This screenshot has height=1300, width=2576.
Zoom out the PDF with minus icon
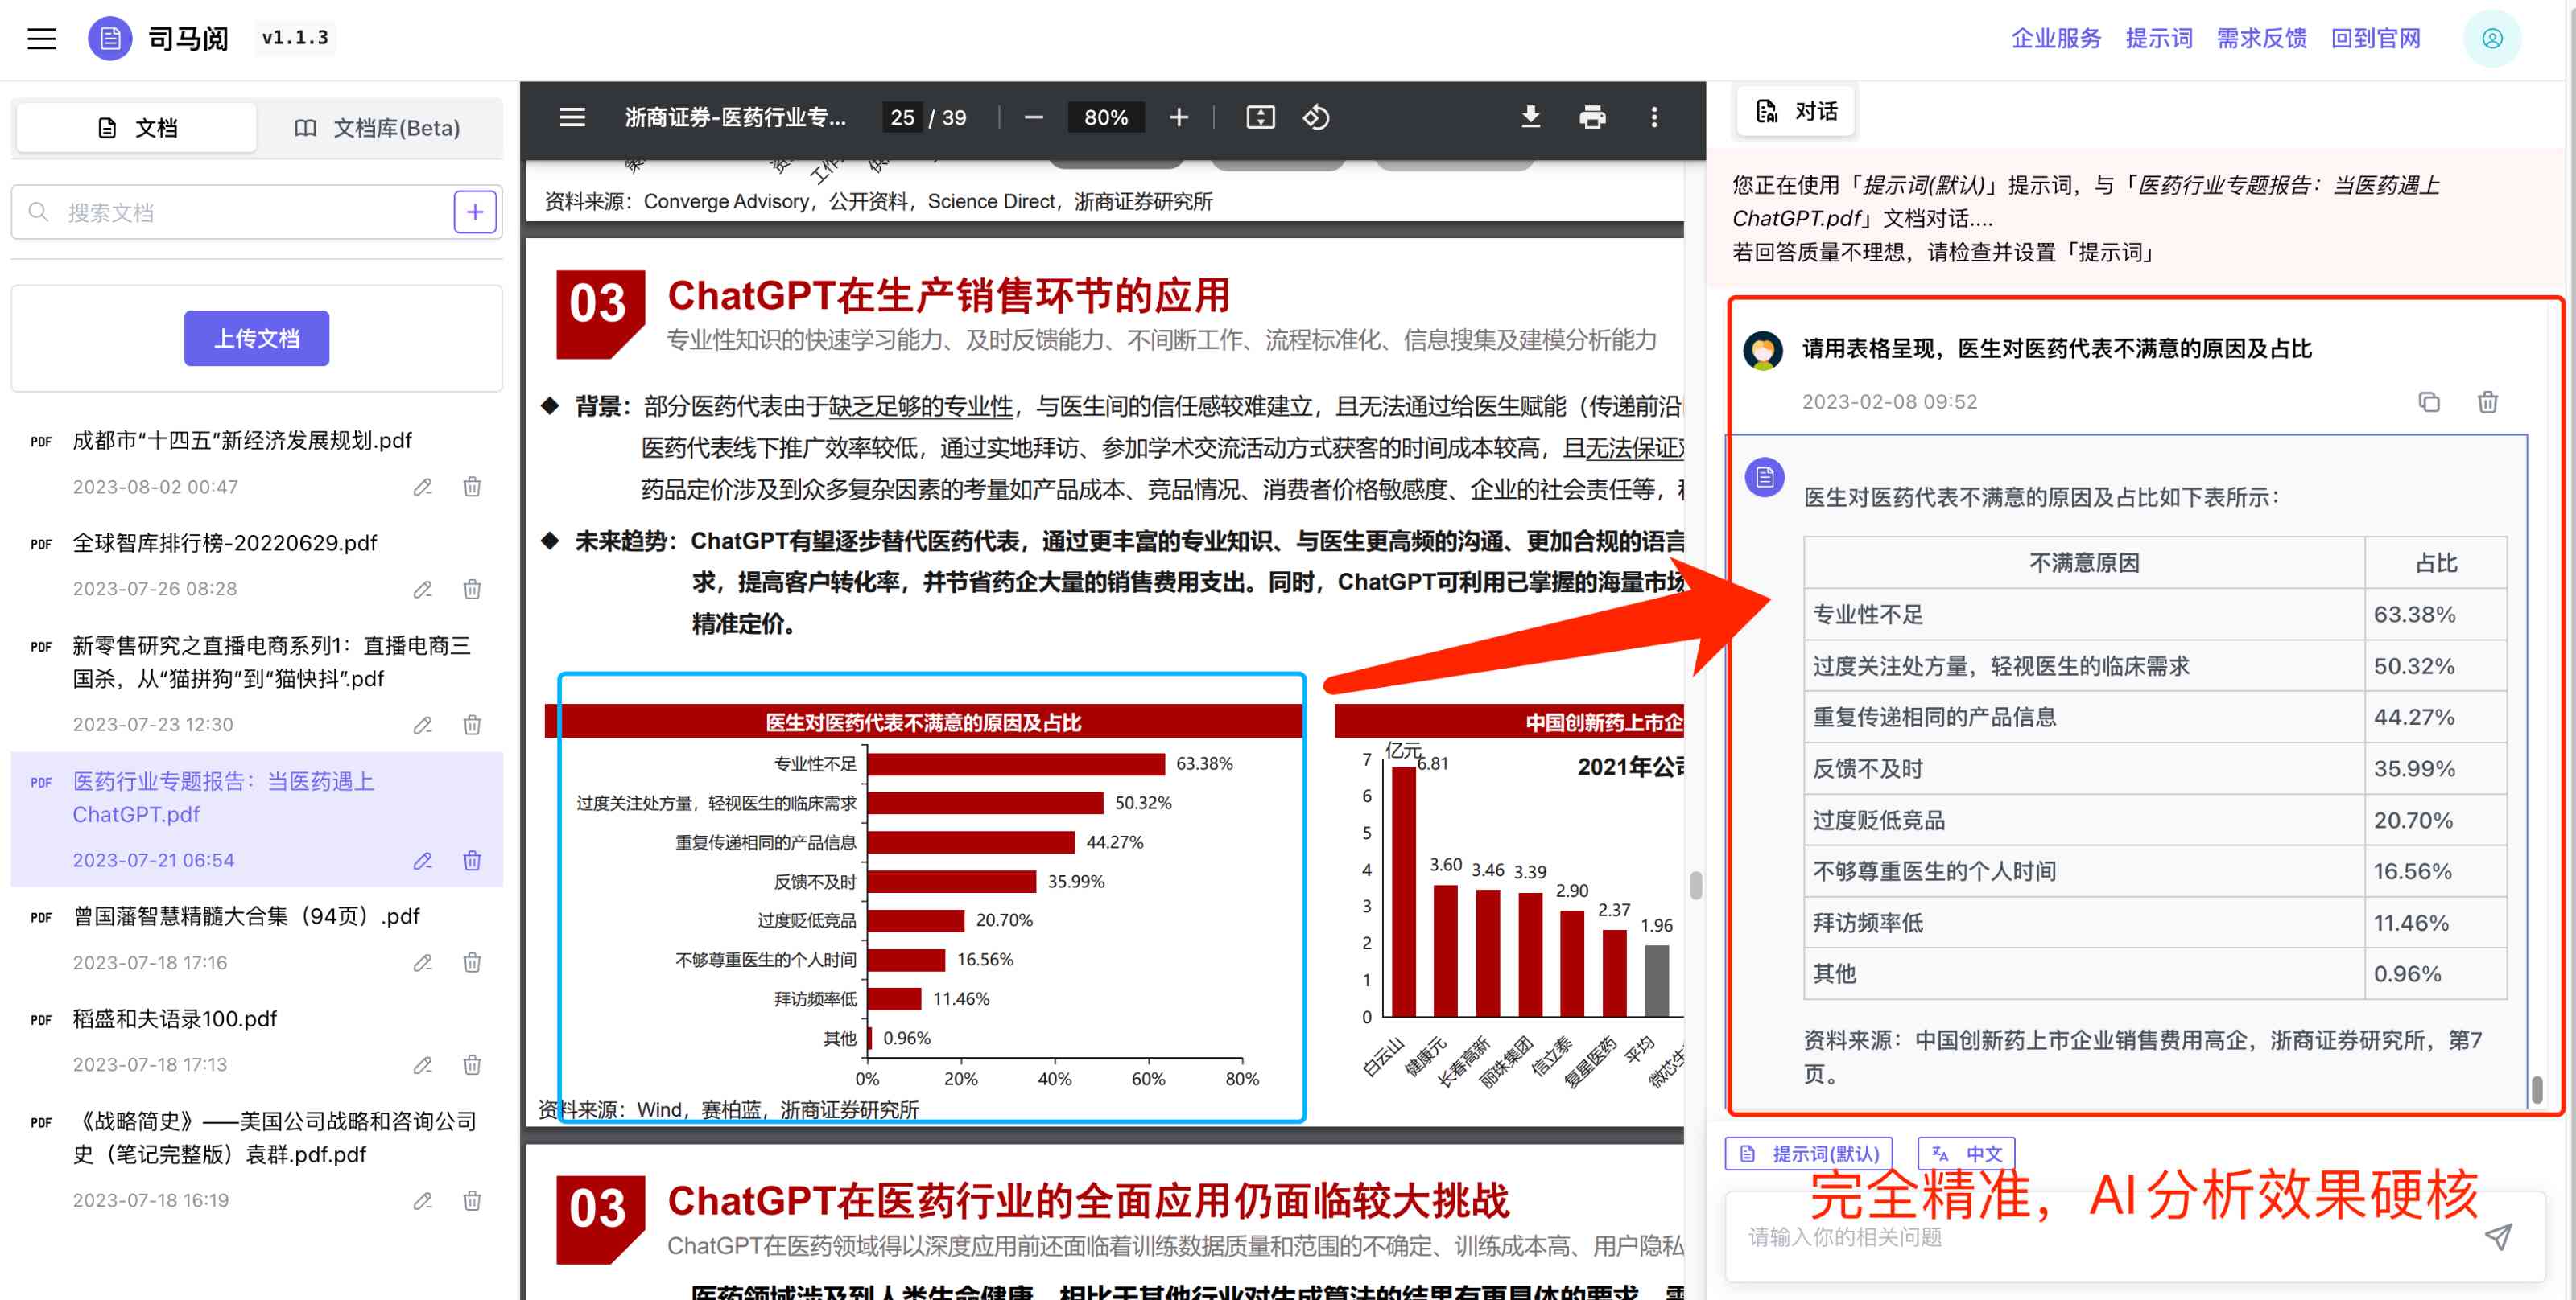coord(1034,118)
